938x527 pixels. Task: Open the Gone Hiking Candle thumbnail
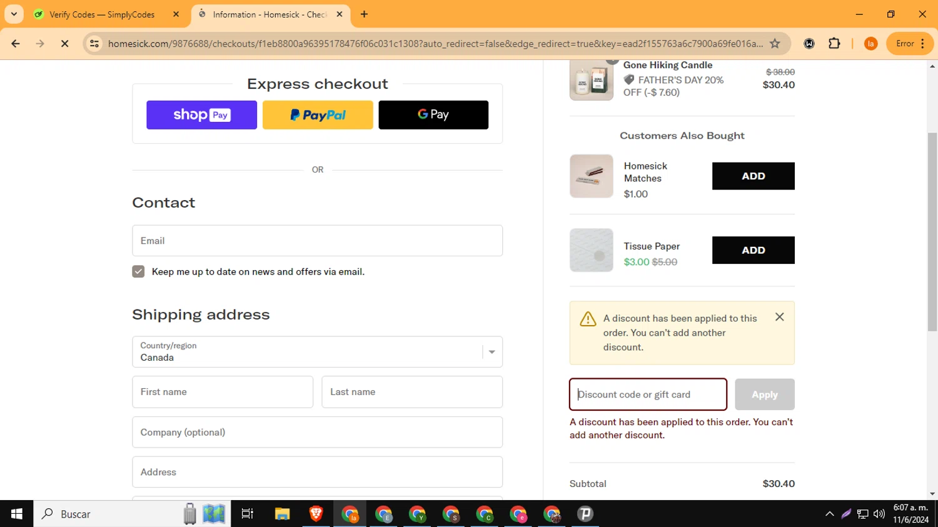coord(591,79)
